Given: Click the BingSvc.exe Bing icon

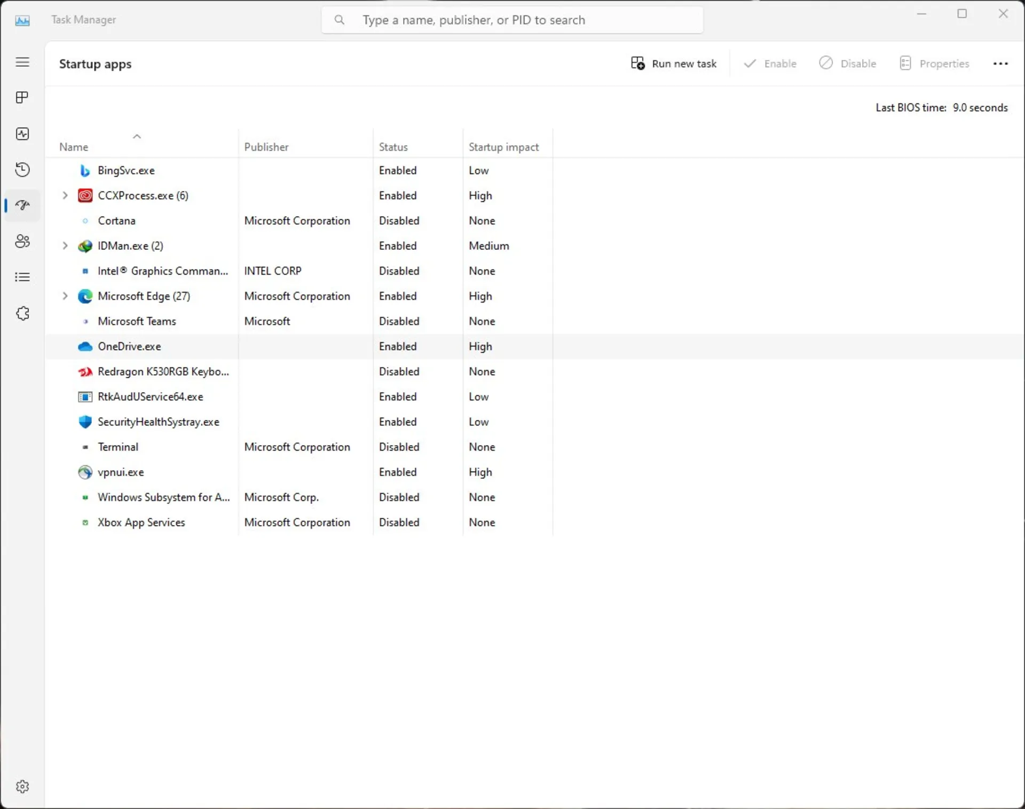Looking at the screenshot, I should click(x=85, y=171).
